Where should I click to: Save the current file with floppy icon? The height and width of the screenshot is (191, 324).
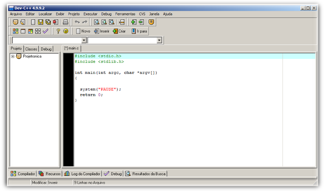coord(40,22)
